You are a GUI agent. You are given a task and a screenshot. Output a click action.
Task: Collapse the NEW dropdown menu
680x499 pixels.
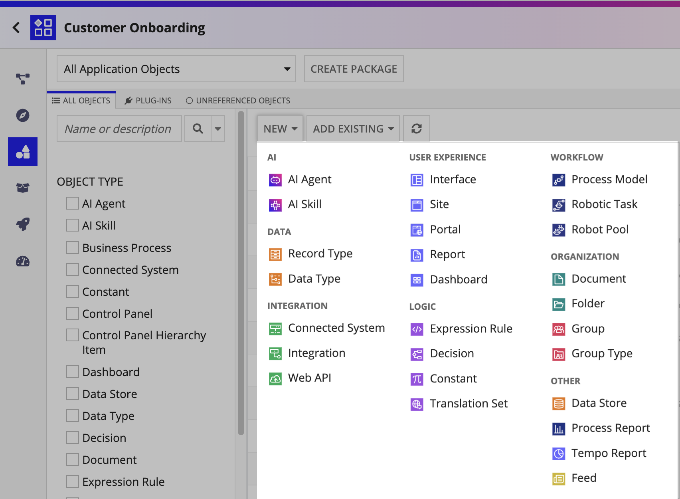coord(280,129)
